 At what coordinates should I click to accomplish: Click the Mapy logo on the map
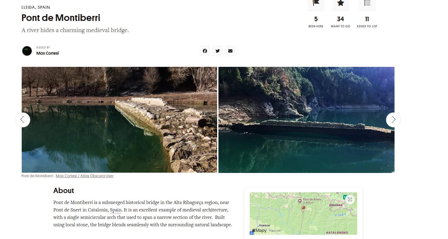tap(259, 231)
